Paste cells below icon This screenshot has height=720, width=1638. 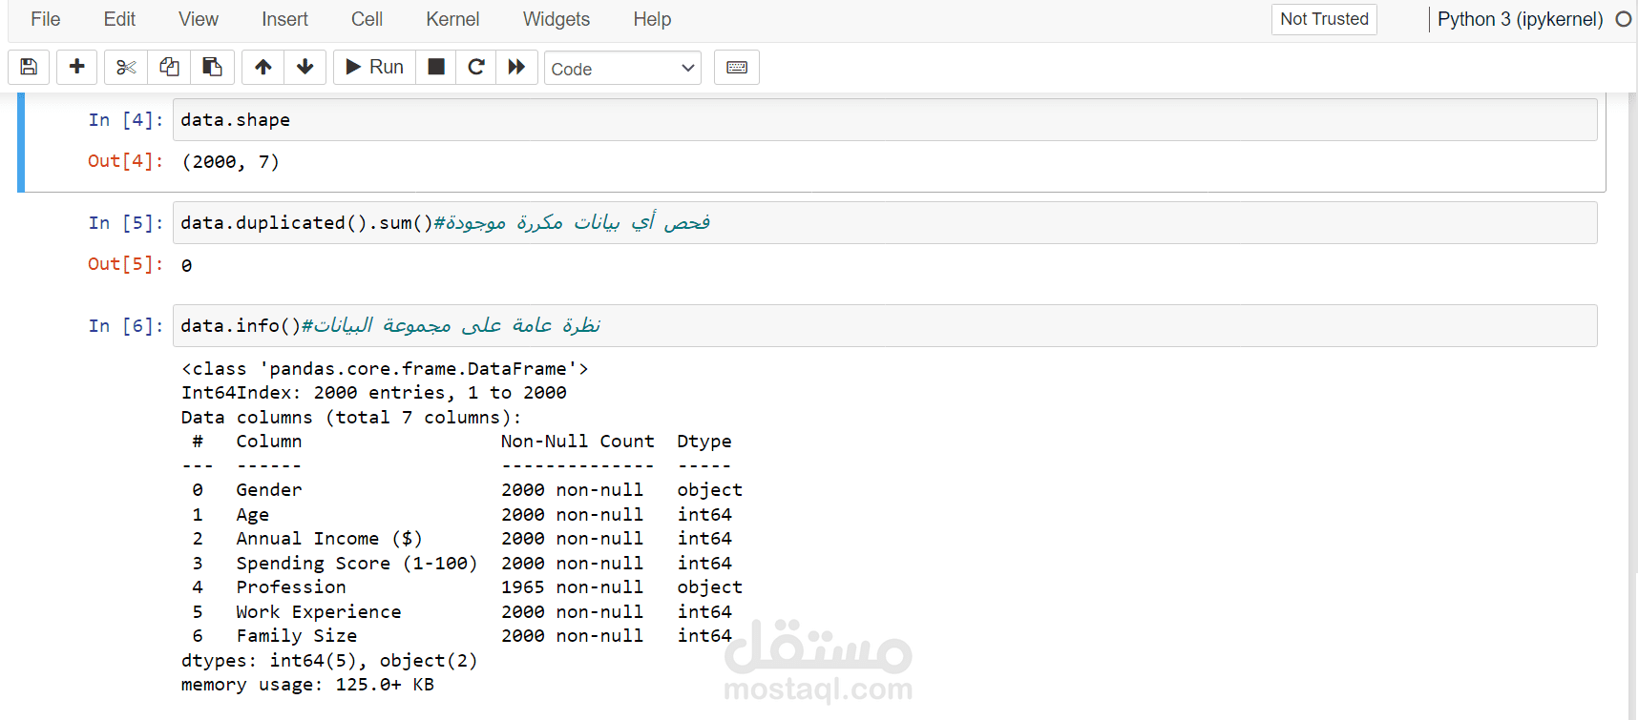tap(212, 67)
